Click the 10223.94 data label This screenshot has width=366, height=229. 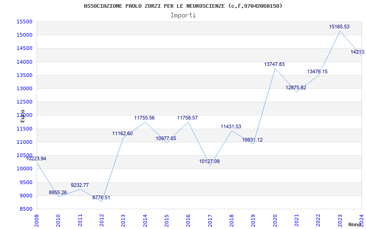click(36, 158)
